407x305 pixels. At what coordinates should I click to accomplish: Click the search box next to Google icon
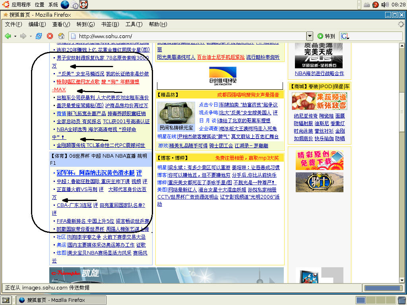pos(376,36)
